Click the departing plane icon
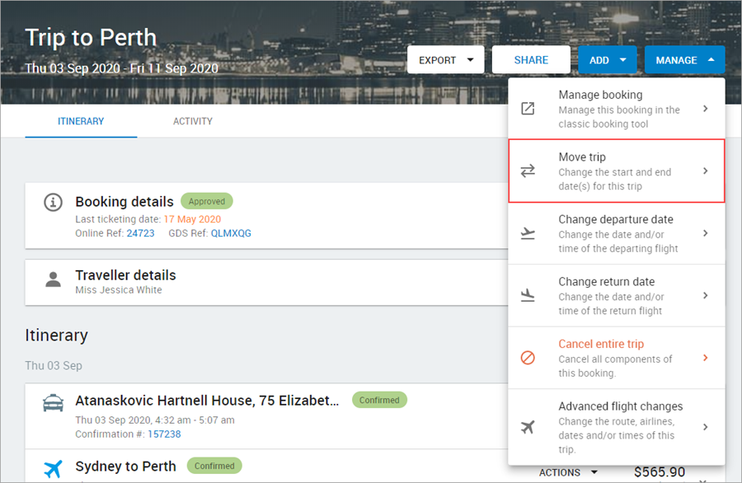This screenshot has height=483, width=742. (x=528, y=233)
